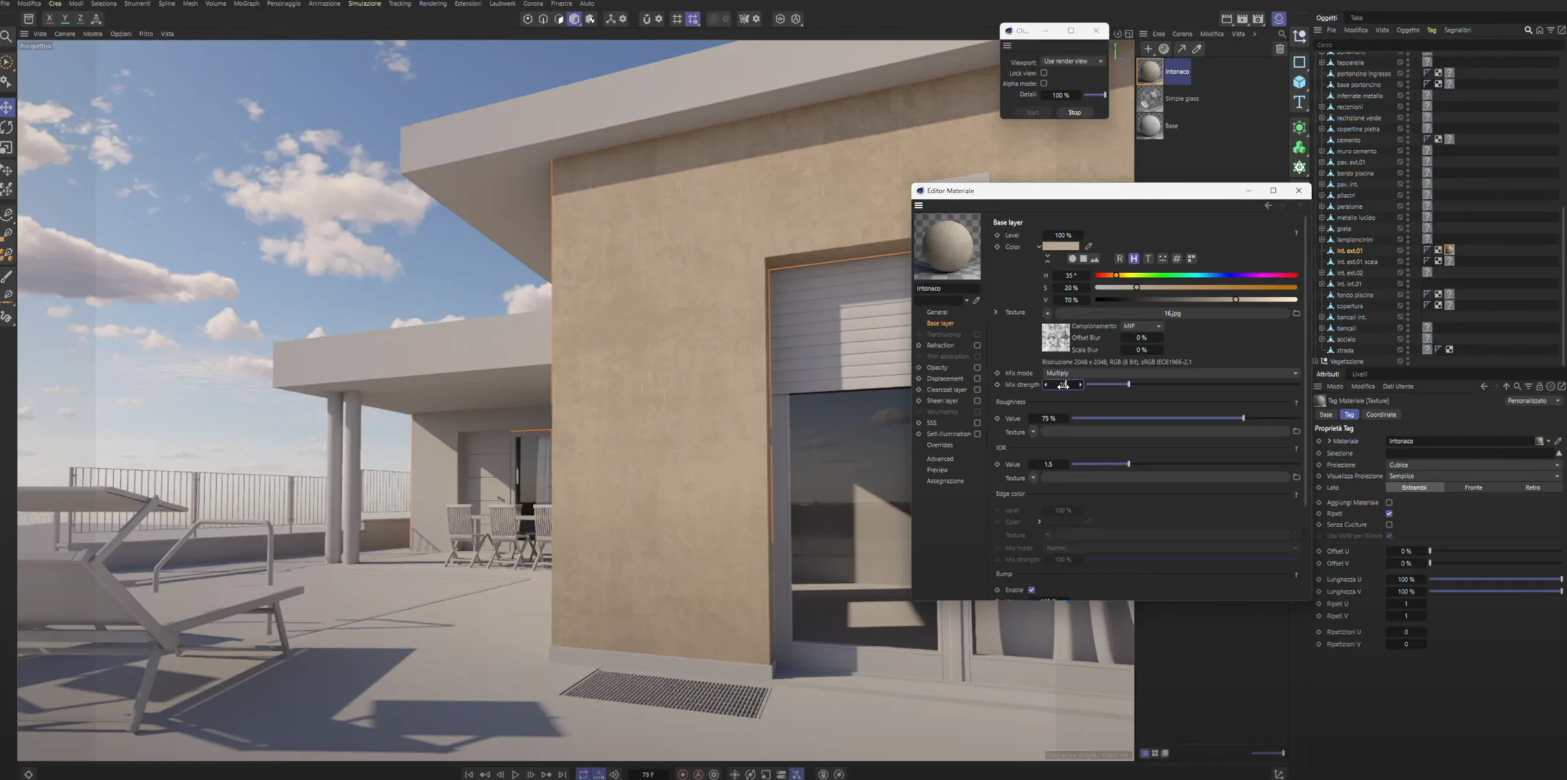Image resolution: width=1567 pixels, height=780 pixels.
Task: Enable the Displacement channel checkbox
Action: 977,379
